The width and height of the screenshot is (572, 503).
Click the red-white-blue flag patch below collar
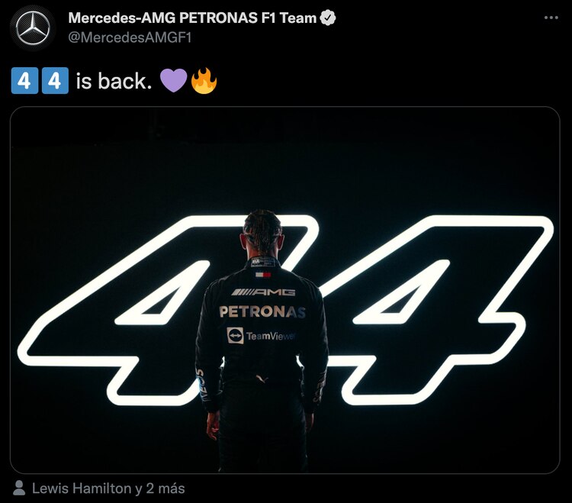(262, 275)
